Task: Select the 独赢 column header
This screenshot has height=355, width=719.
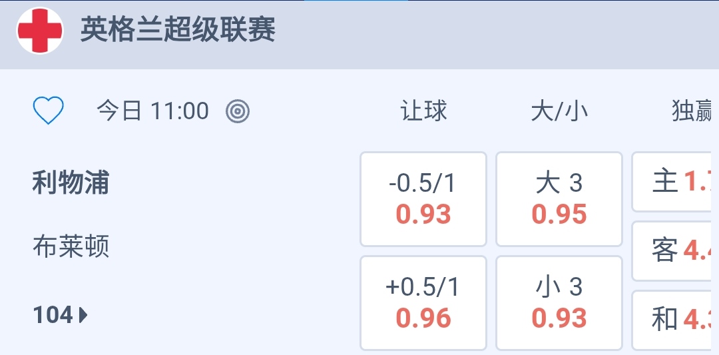Action: (x=692, y=111)
